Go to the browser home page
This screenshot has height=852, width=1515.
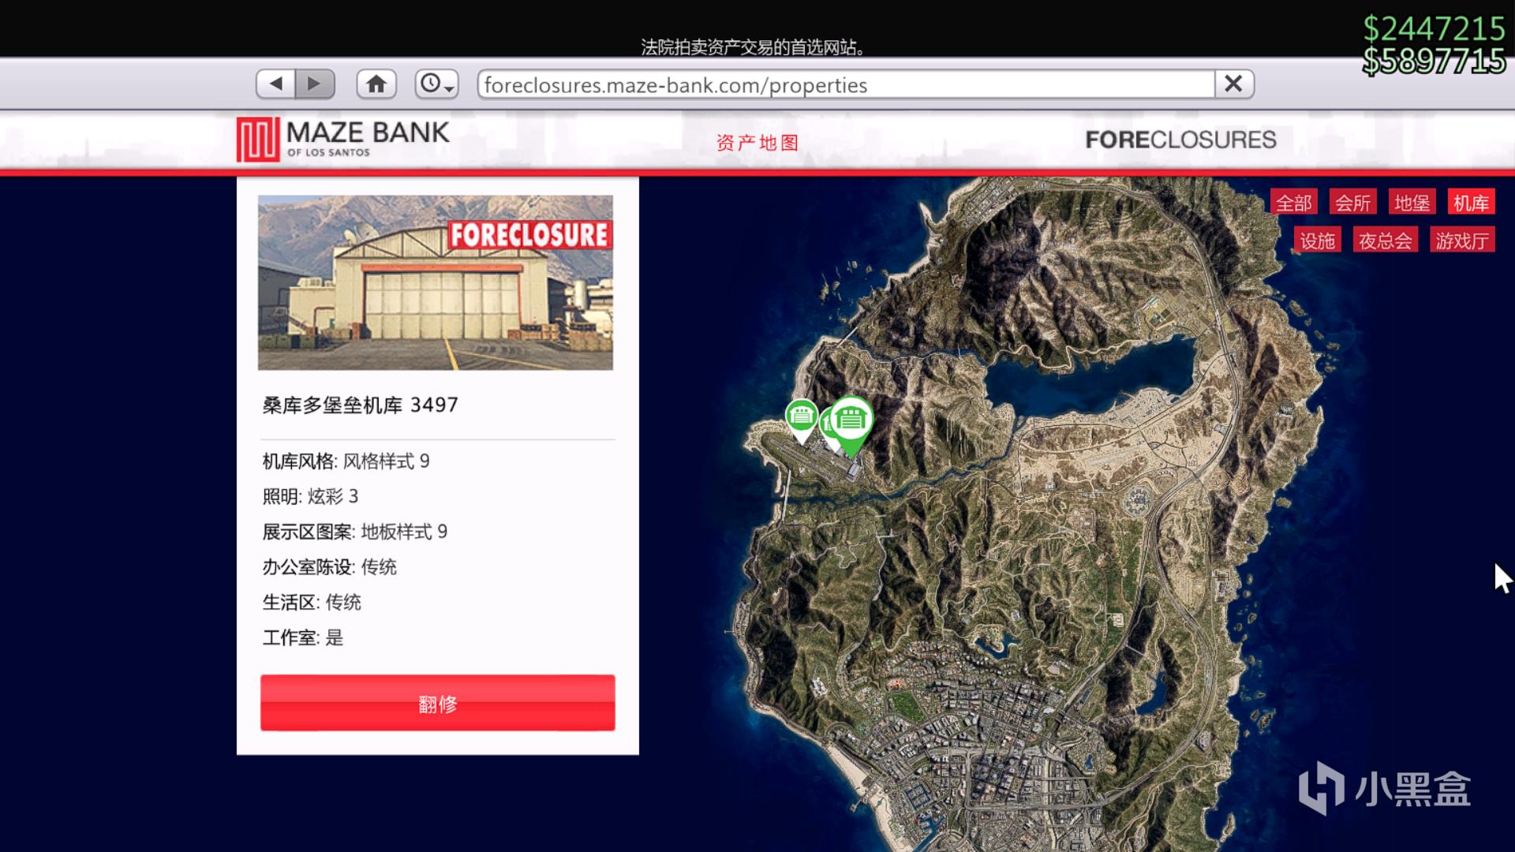376,84
